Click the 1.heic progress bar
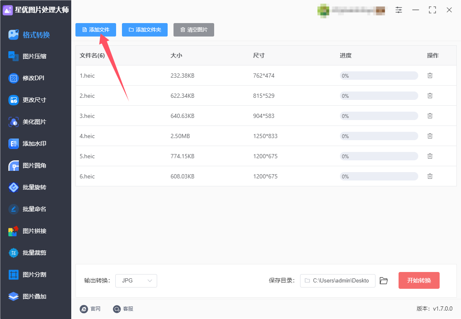The height and width of the screenshot is (319, 461). click(379, 76)
